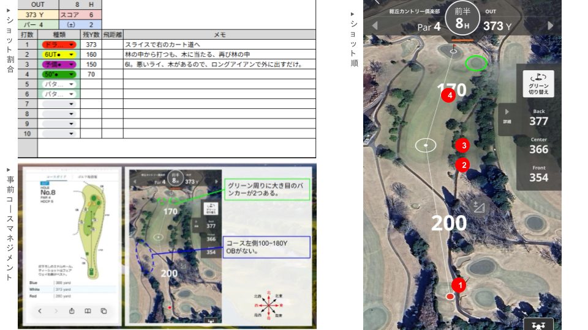
Task: Open the browser bookmarks book icon
Action: [x=88, y=311]
